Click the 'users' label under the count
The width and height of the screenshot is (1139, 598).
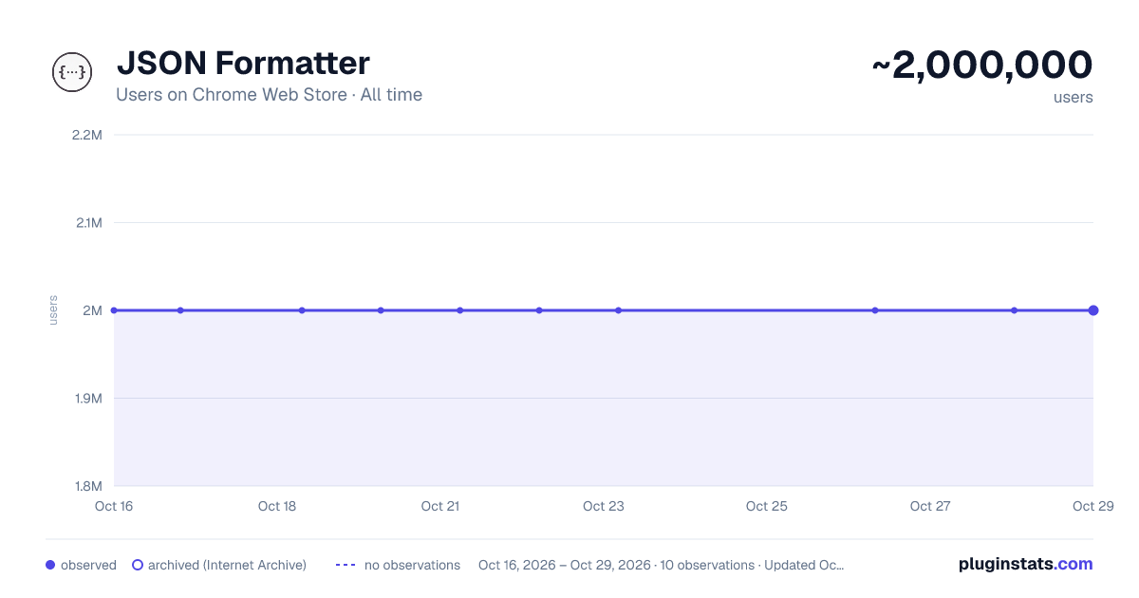pos(1074,98)
